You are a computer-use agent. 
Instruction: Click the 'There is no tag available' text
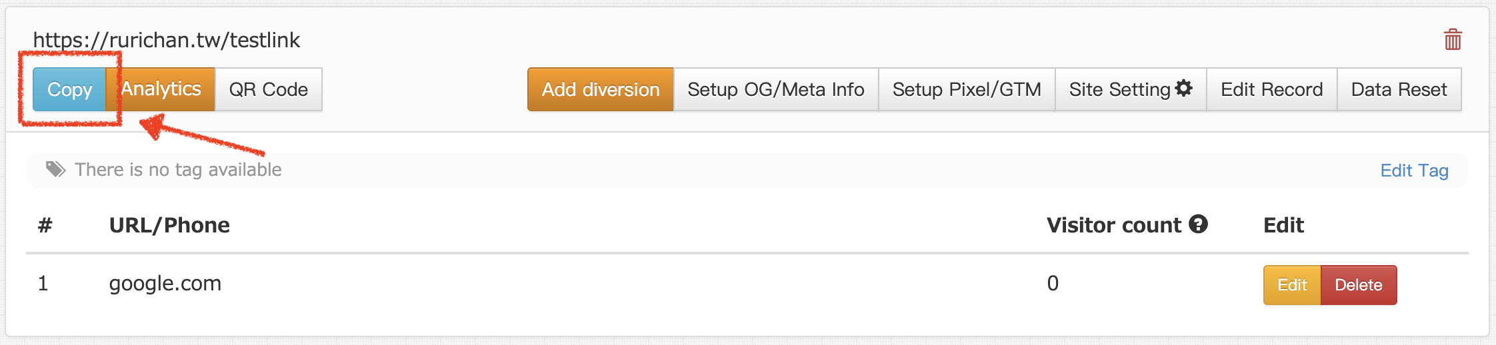178,170
